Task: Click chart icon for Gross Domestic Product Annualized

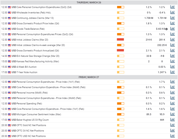Action: point(172,50)
